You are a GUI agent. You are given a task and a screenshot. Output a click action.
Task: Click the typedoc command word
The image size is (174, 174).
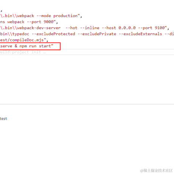coord(21,34)
